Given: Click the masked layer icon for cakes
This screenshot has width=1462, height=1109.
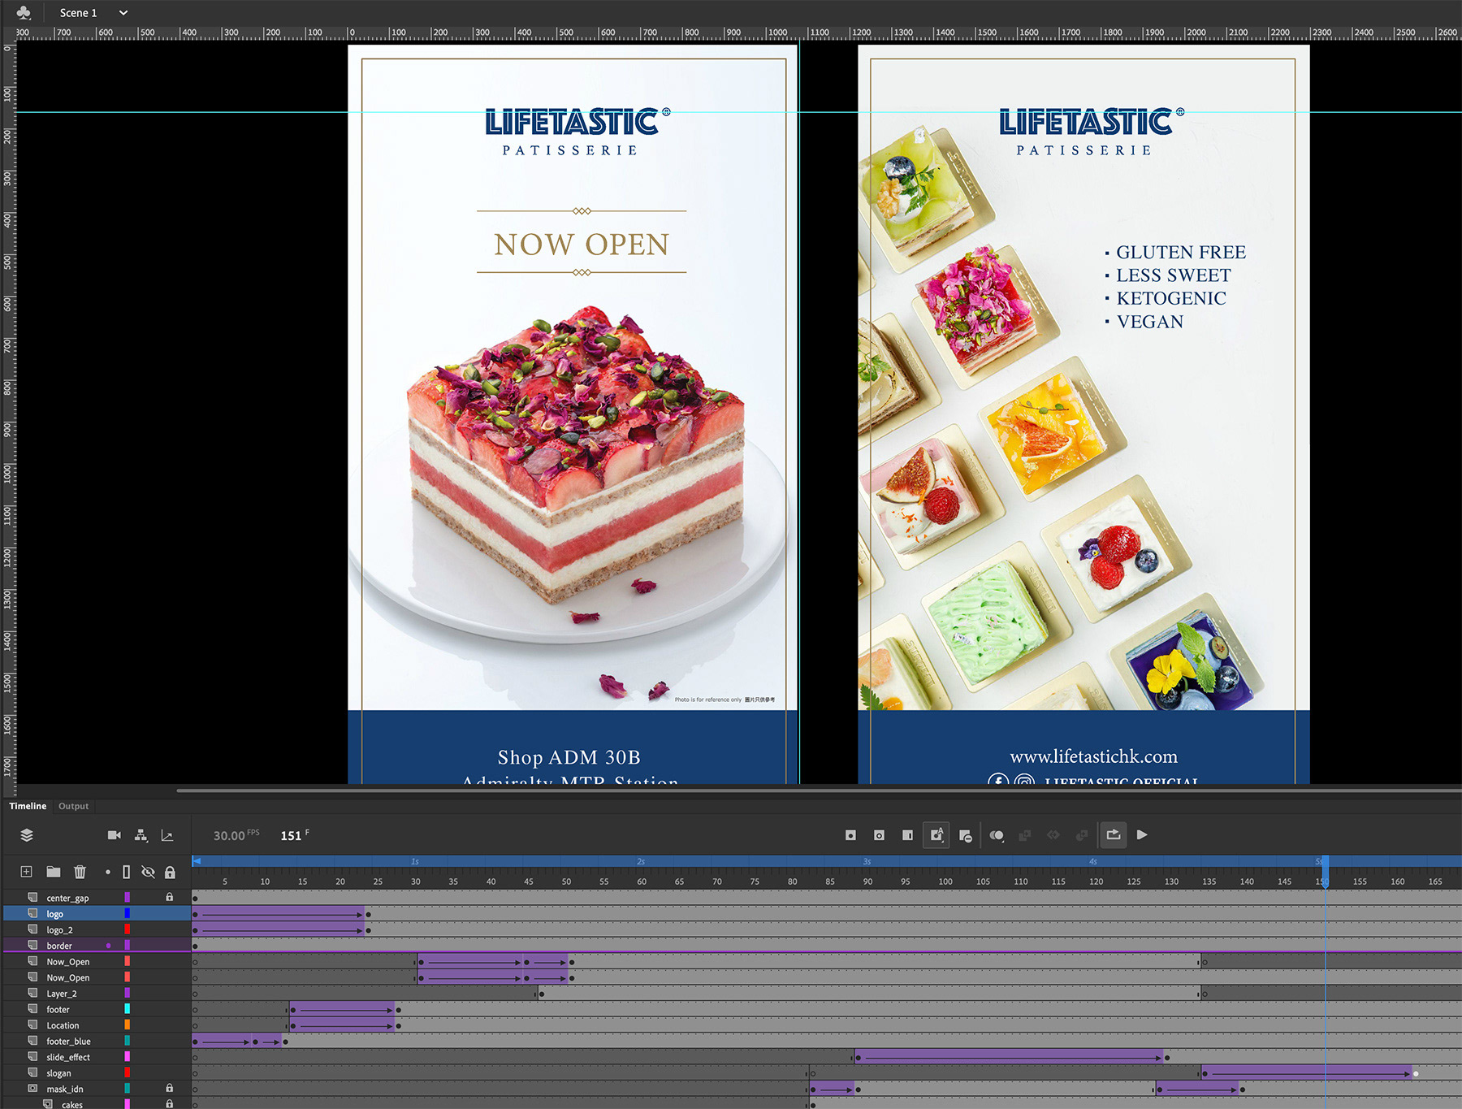Looking at the screenshot, I should (x=48, y=1104).
